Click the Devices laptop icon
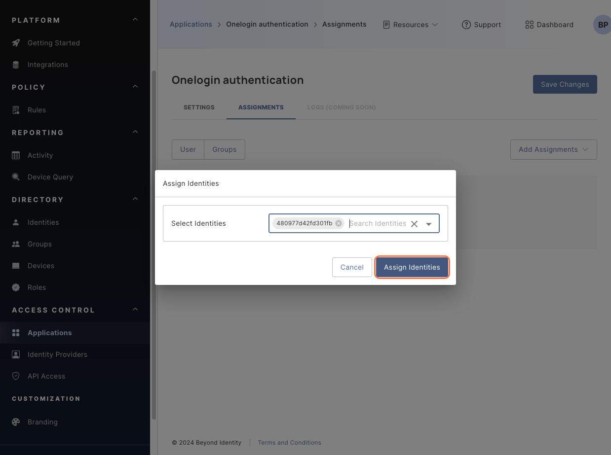This screenshot has height=455, width=611. click(16, 266)
